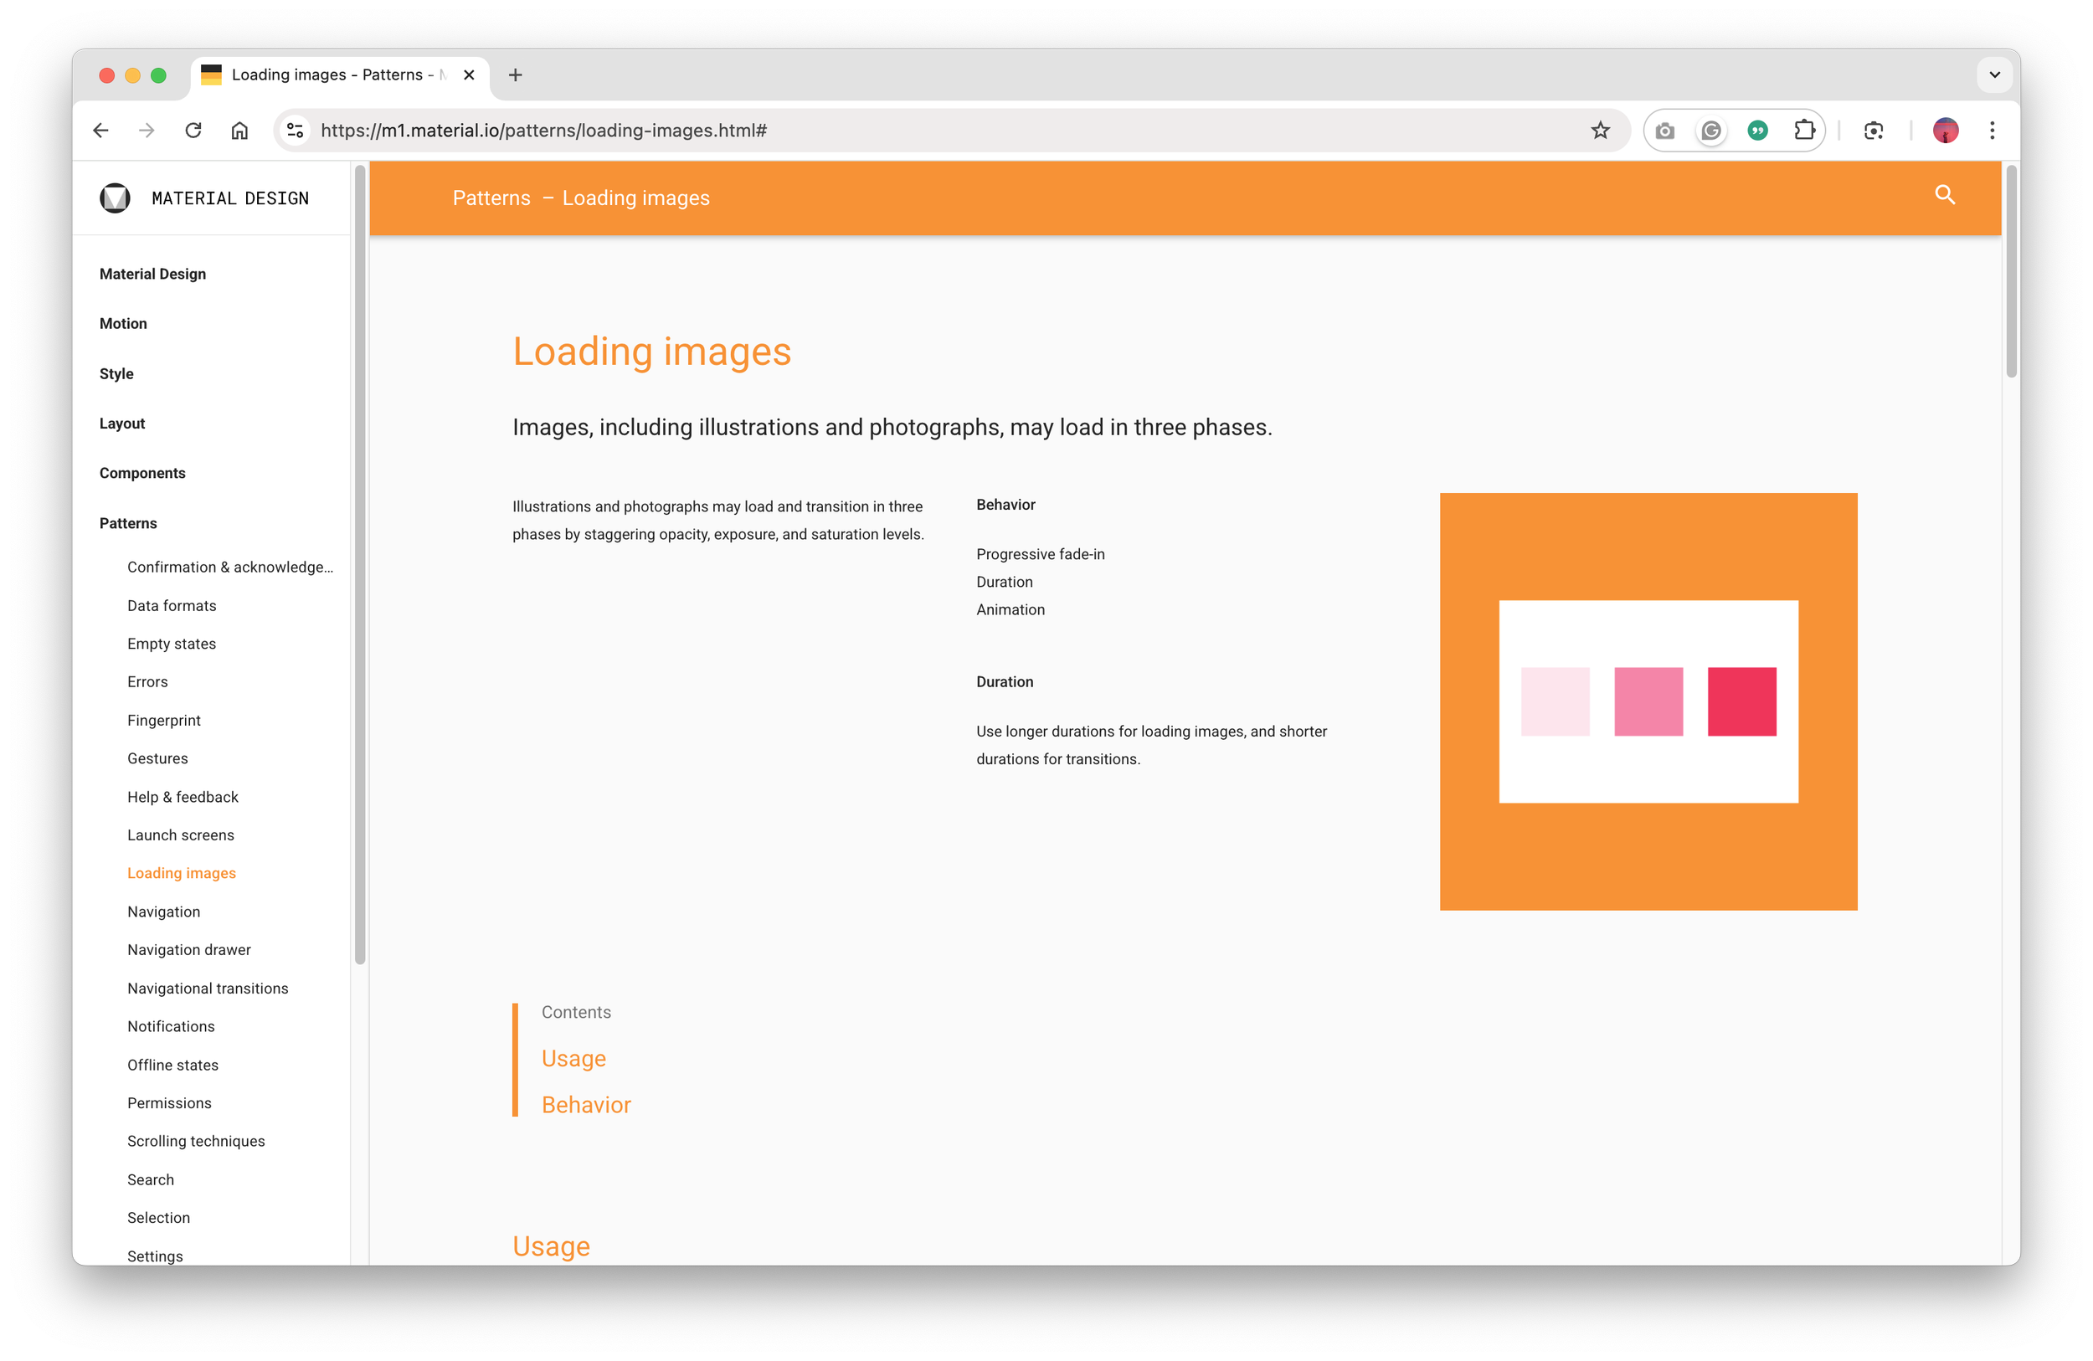The width and height of the screenshot is (2093, 1361).
Task: Open a new tab with plus button
Action: [x=516, y=74]
